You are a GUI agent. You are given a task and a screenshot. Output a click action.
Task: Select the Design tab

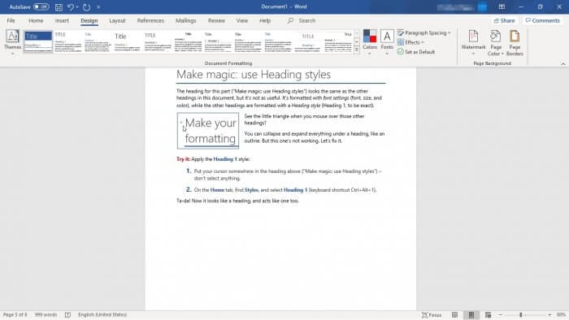(89, 20)
